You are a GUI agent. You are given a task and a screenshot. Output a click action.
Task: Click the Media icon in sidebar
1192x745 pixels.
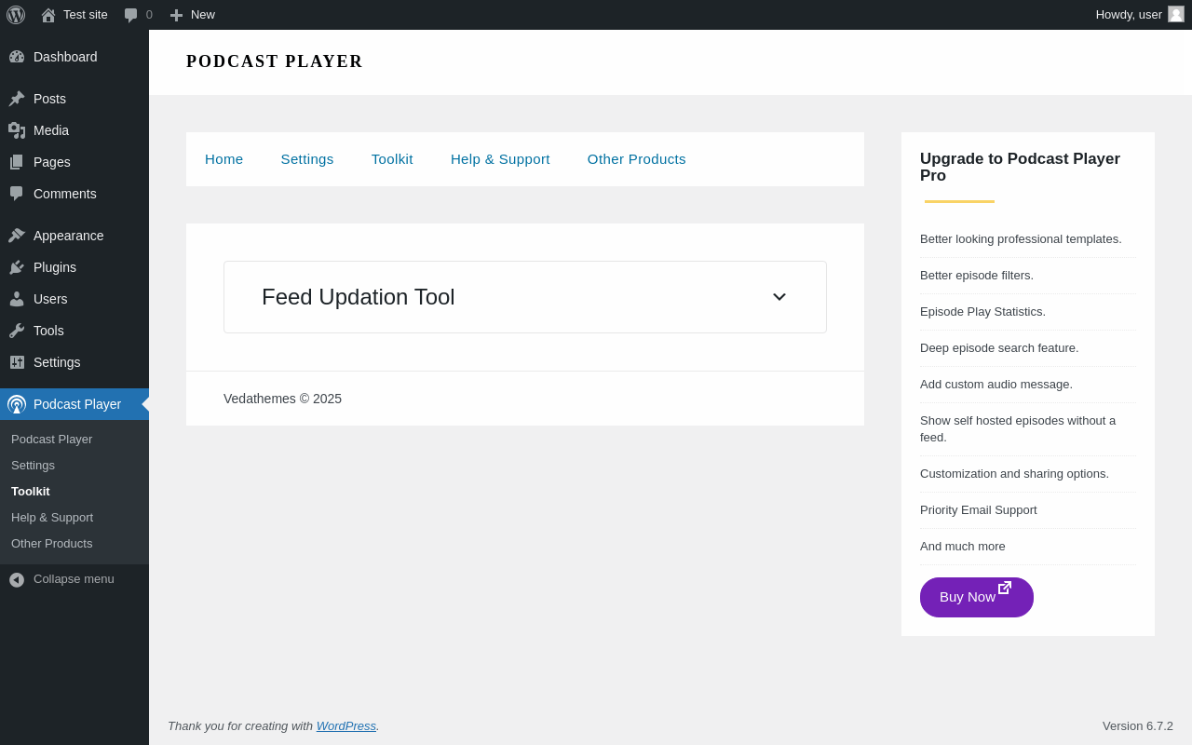coord(17,130)
